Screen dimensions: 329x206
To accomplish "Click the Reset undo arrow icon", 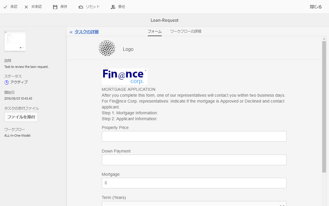I will [81, 7].
